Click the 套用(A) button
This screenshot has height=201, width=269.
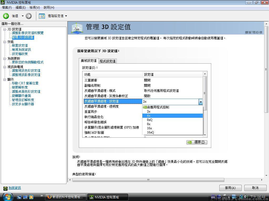230,188
